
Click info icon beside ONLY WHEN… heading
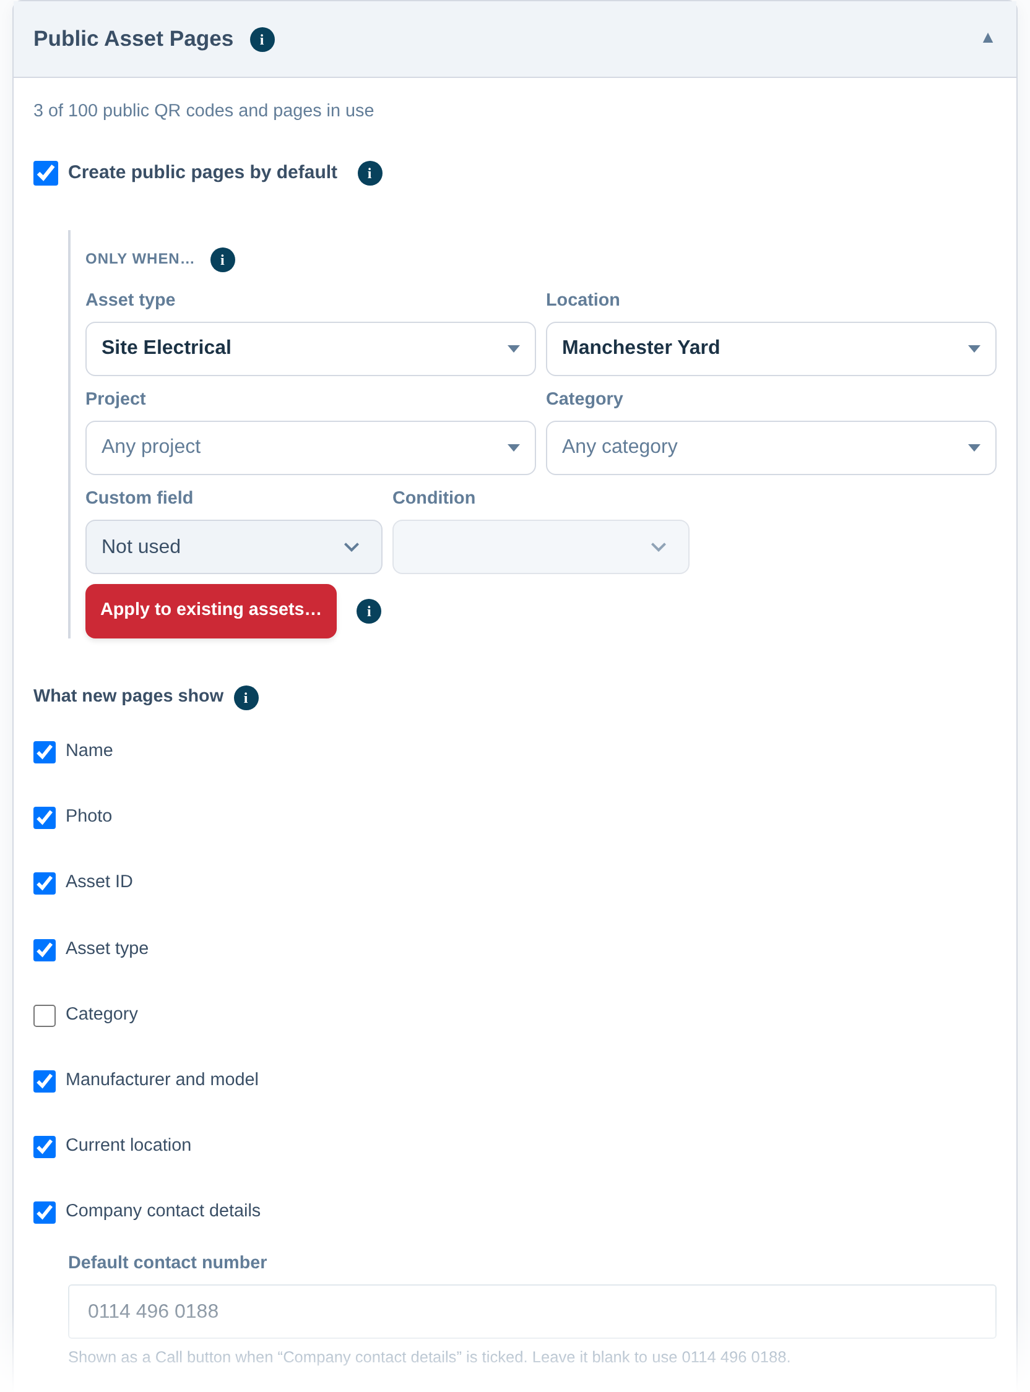click(223, 259)
